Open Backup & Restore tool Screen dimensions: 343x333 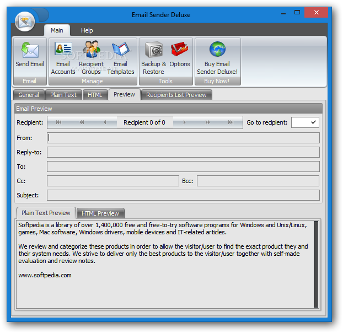click(153, 58)
